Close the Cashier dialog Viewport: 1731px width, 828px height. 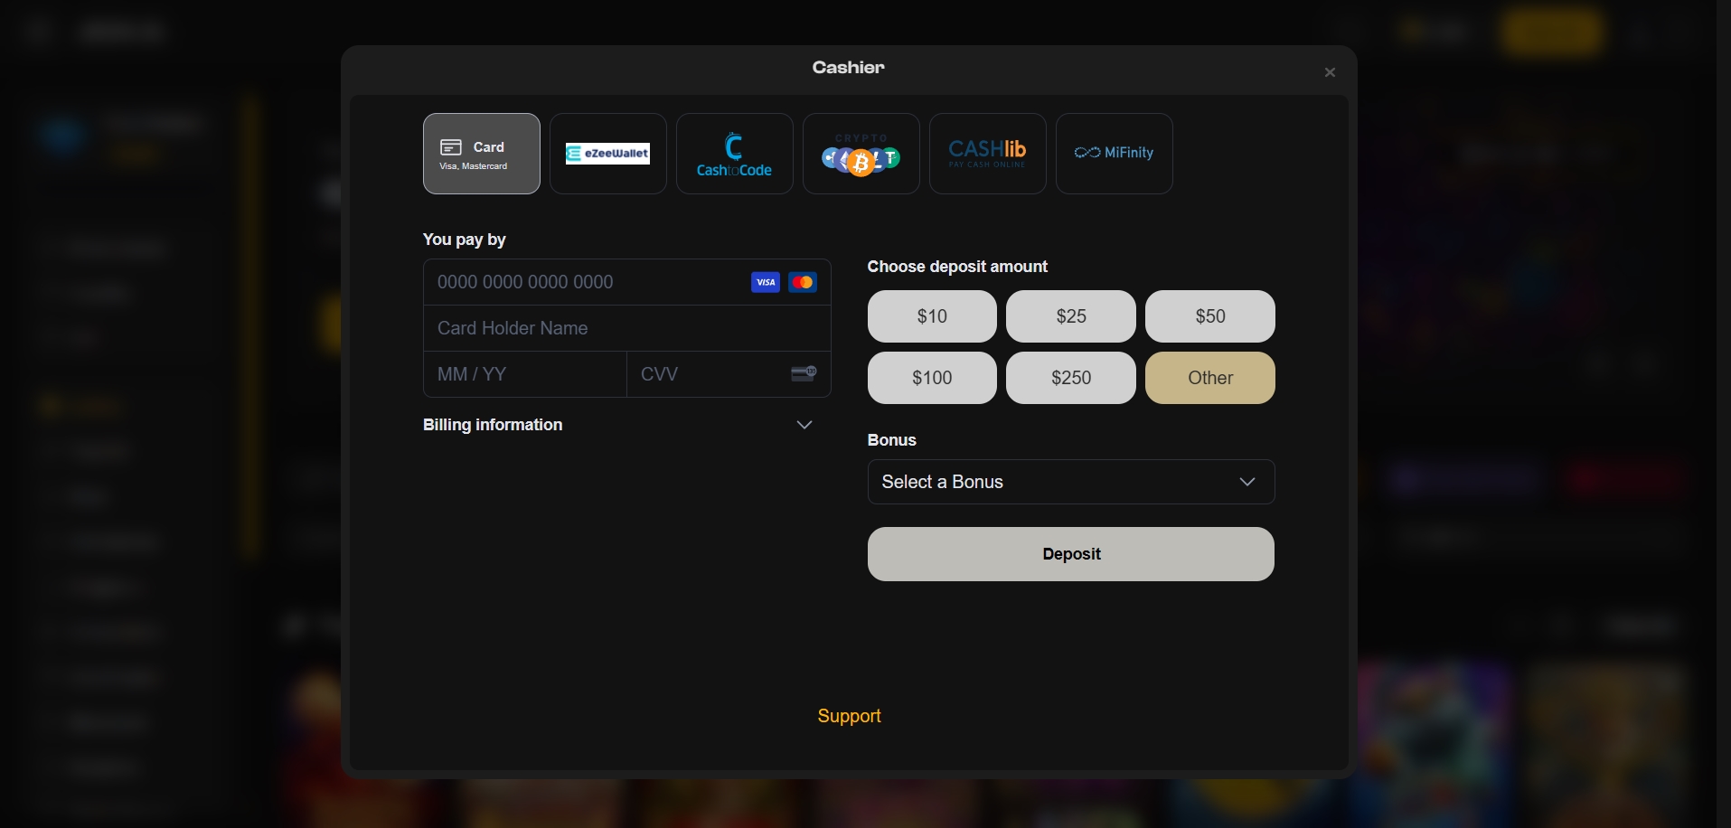pos(1330,72)
